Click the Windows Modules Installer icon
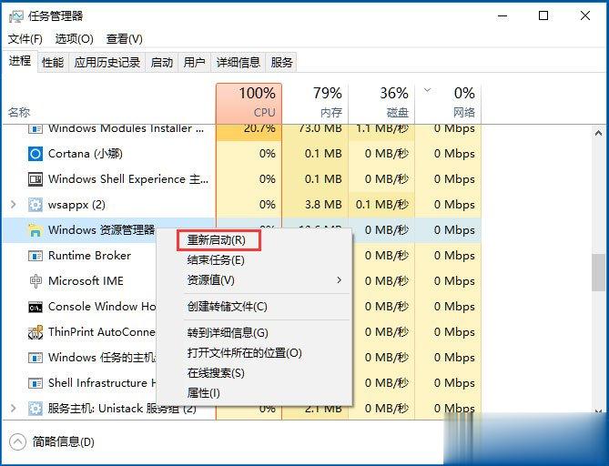This screenshot has width=609, height=466. pos(36,129)
